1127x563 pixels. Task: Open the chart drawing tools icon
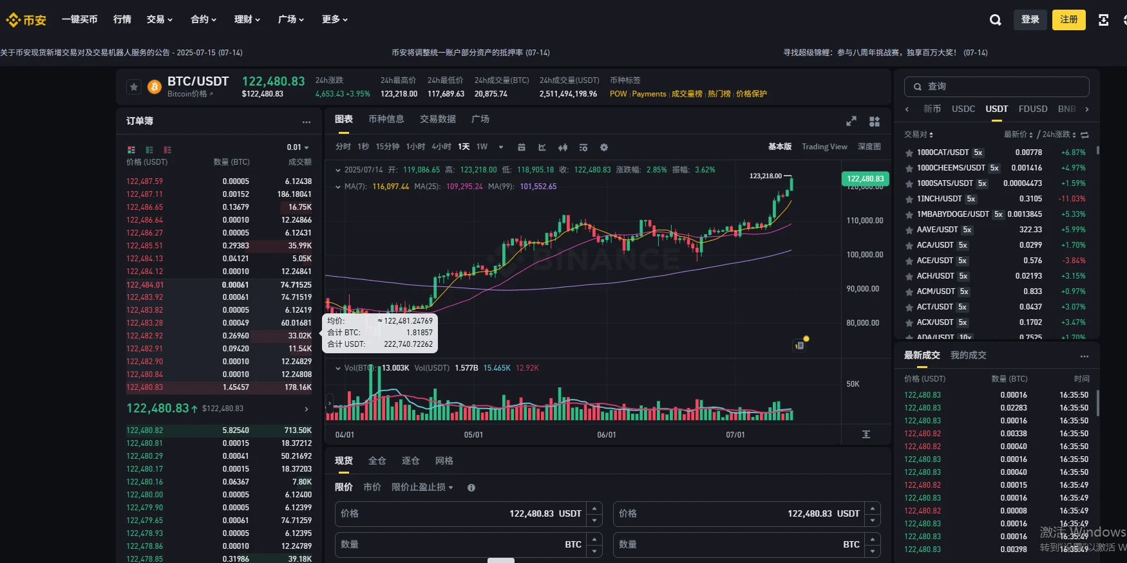(x=542, y=147)
